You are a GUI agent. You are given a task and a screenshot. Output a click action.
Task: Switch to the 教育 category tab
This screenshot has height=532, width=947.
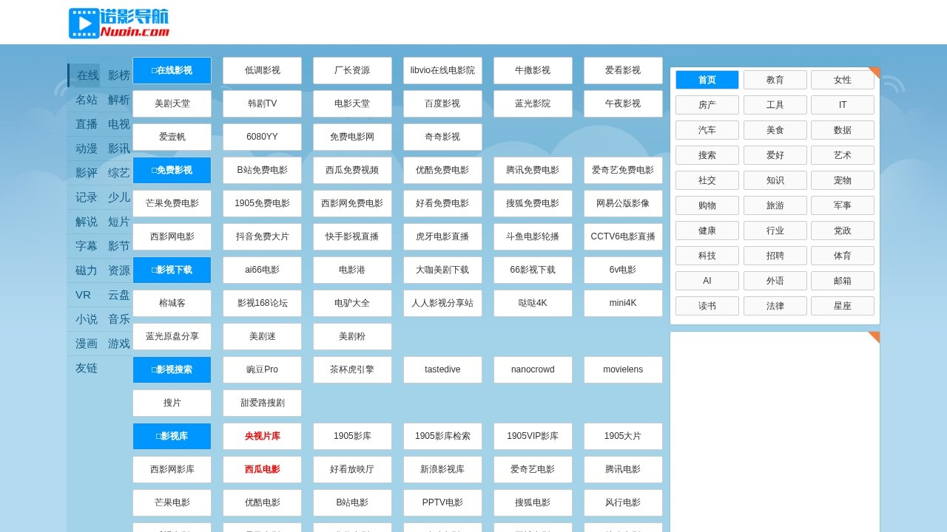775,80
